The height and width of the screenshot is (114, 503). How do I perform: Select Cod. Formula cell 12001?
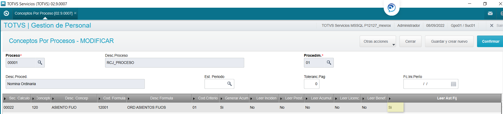tap(112, 107)
